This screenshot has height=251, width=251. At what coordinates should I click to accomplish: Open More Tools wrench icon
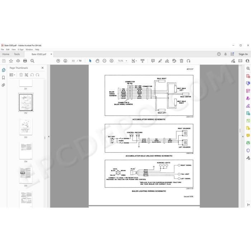tap(248, 158)
